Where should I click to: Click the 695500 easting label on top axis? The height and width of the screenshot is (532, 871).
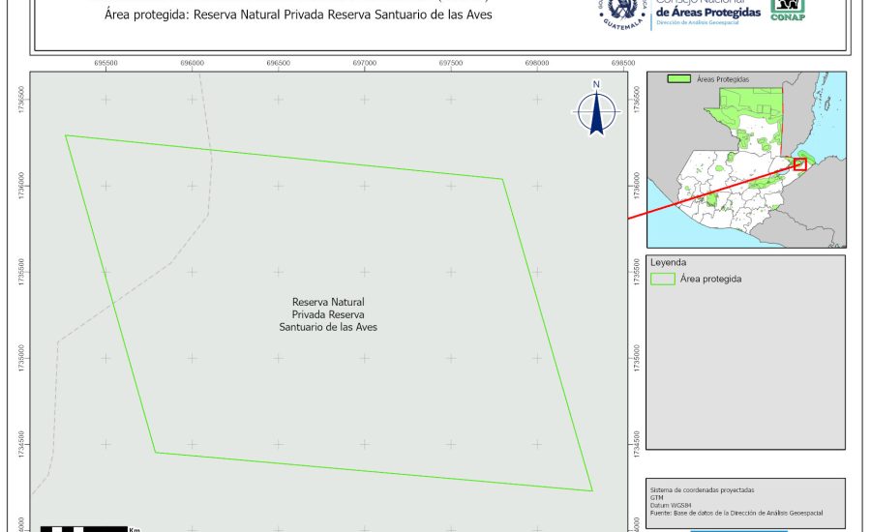click(105, 63)
